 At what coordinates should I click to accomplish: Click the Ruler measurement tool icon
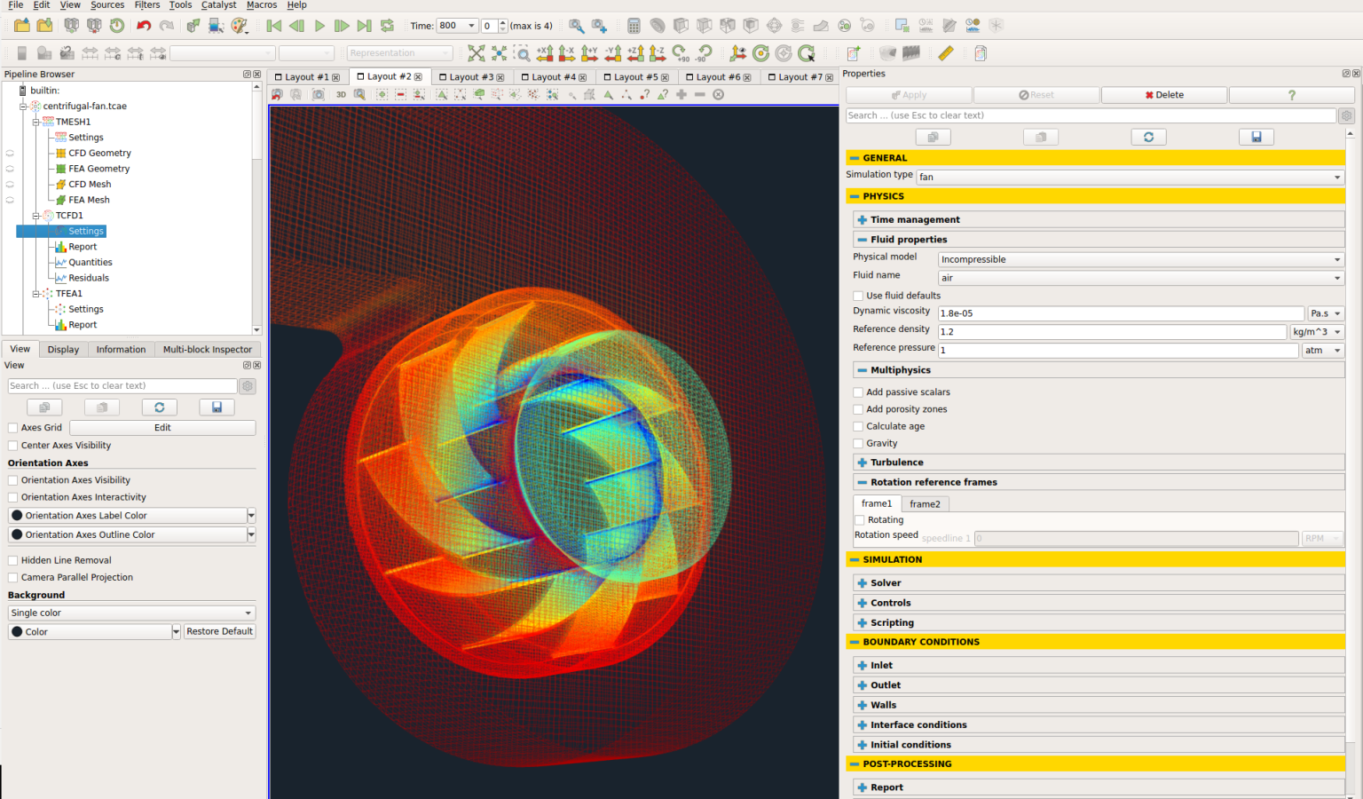point(945,53)
